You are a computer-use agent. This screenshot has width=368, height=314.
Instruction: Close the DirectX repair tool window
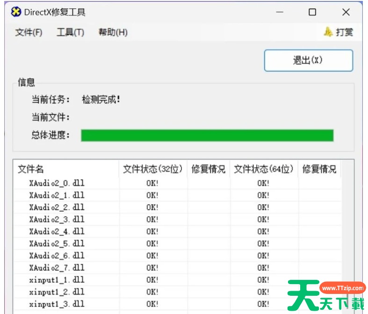pos(346,12)
